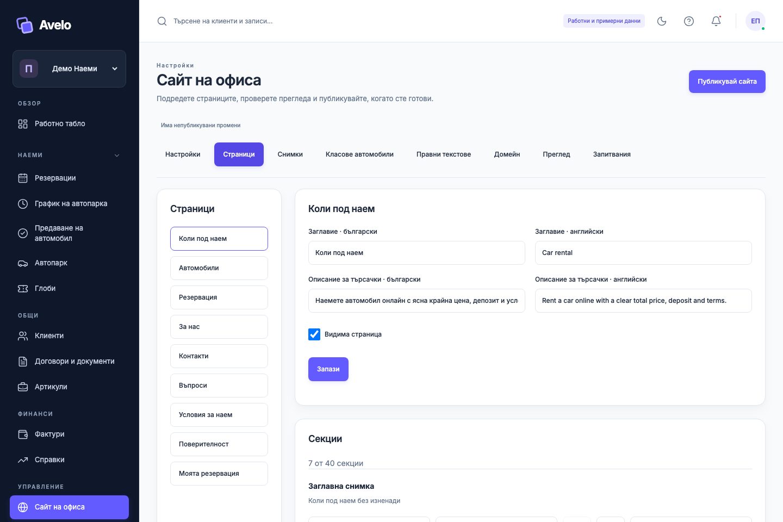Click the Клиенти people icon
The height and width of the screenshot is (522, 783).
point(23,336)
